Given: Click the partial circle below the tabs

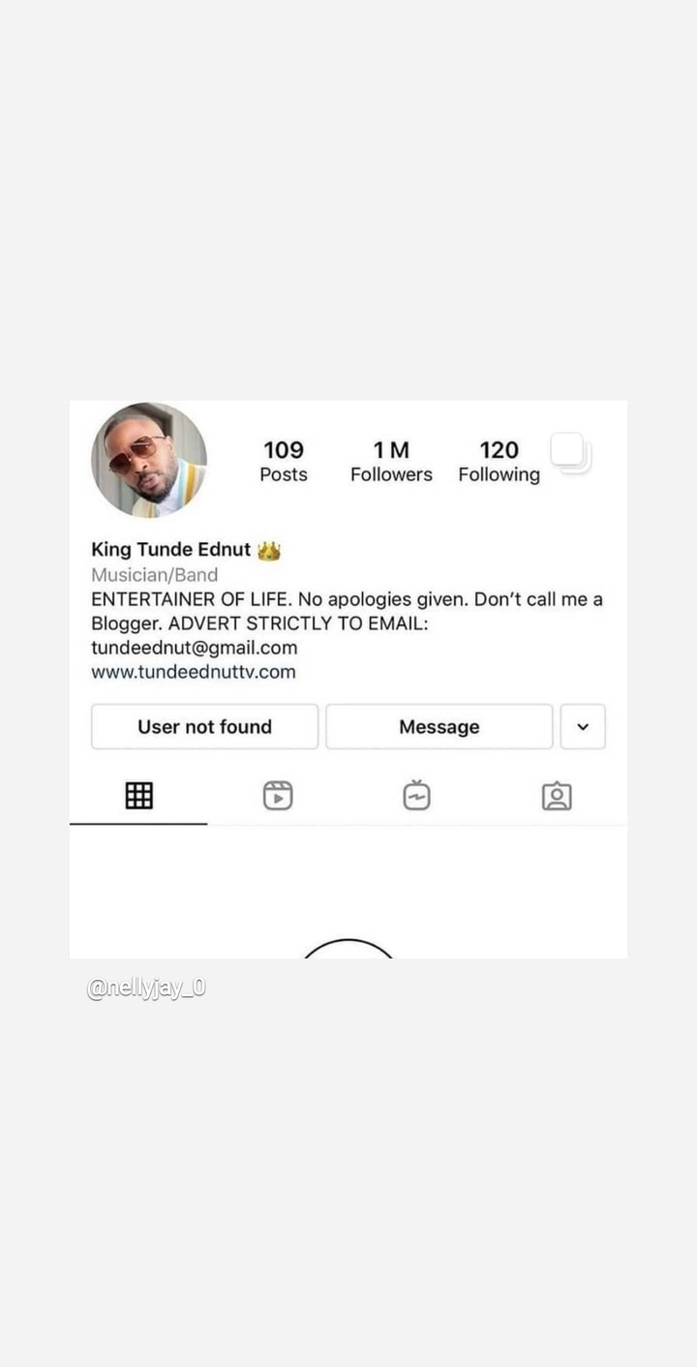Looking at the screenshot, I should 348,948.
